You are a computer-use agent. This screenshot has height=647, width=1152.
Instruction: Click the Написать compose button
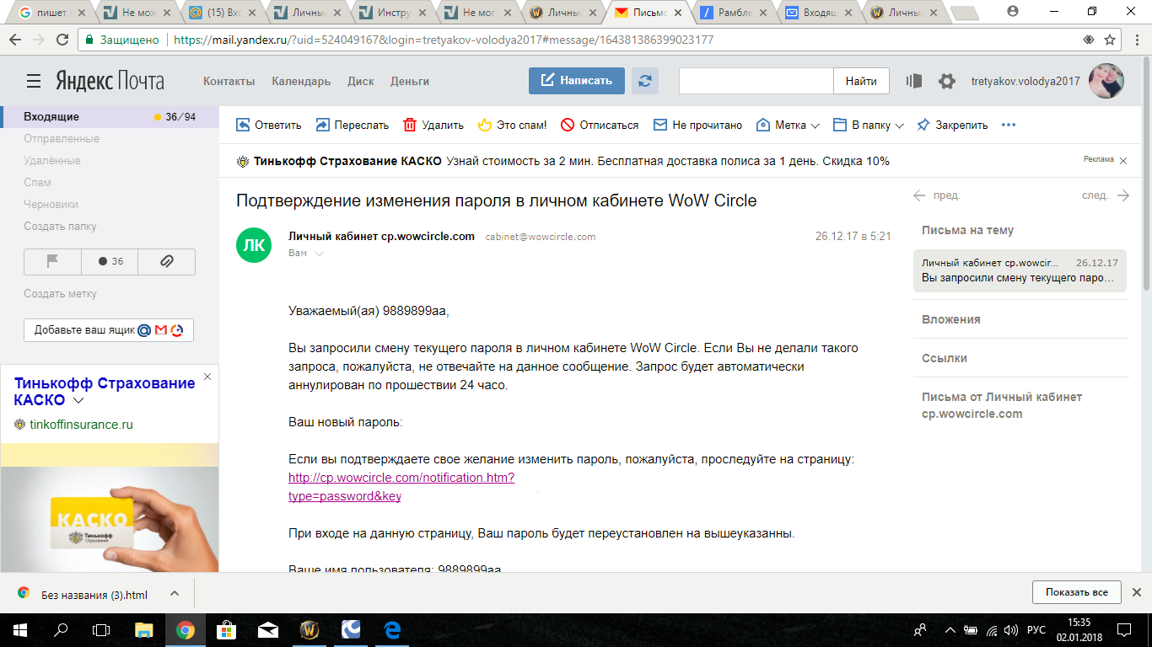(x=576, y=81)
